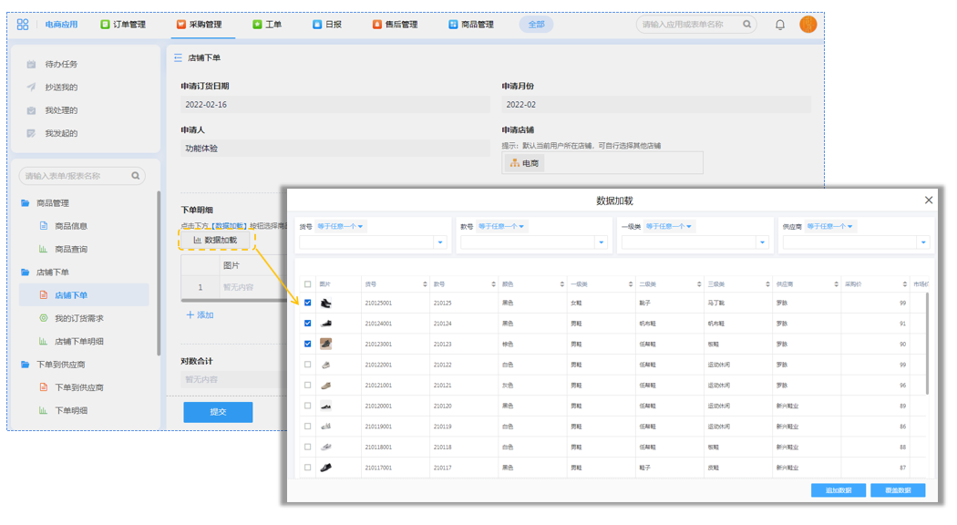Open 抄送我的 in the sidebar

[61, 87]
